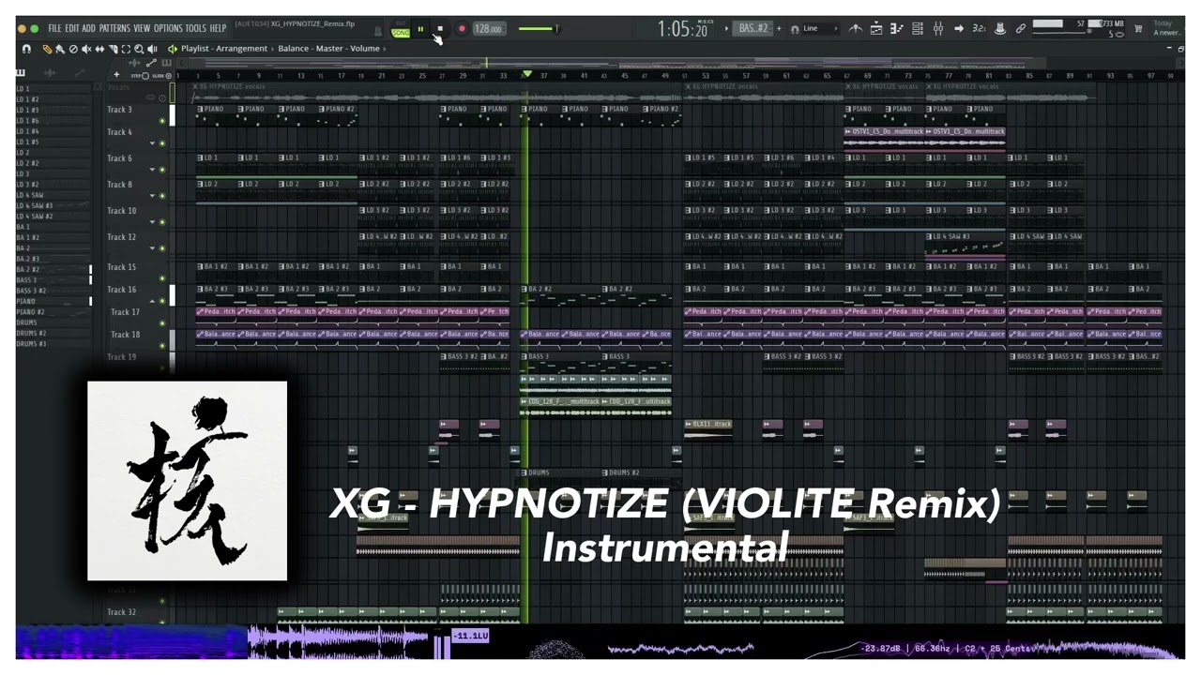This screenshot has height=675, width=1201.
Task: Adjust the green master volume slider
Action: 539,29
